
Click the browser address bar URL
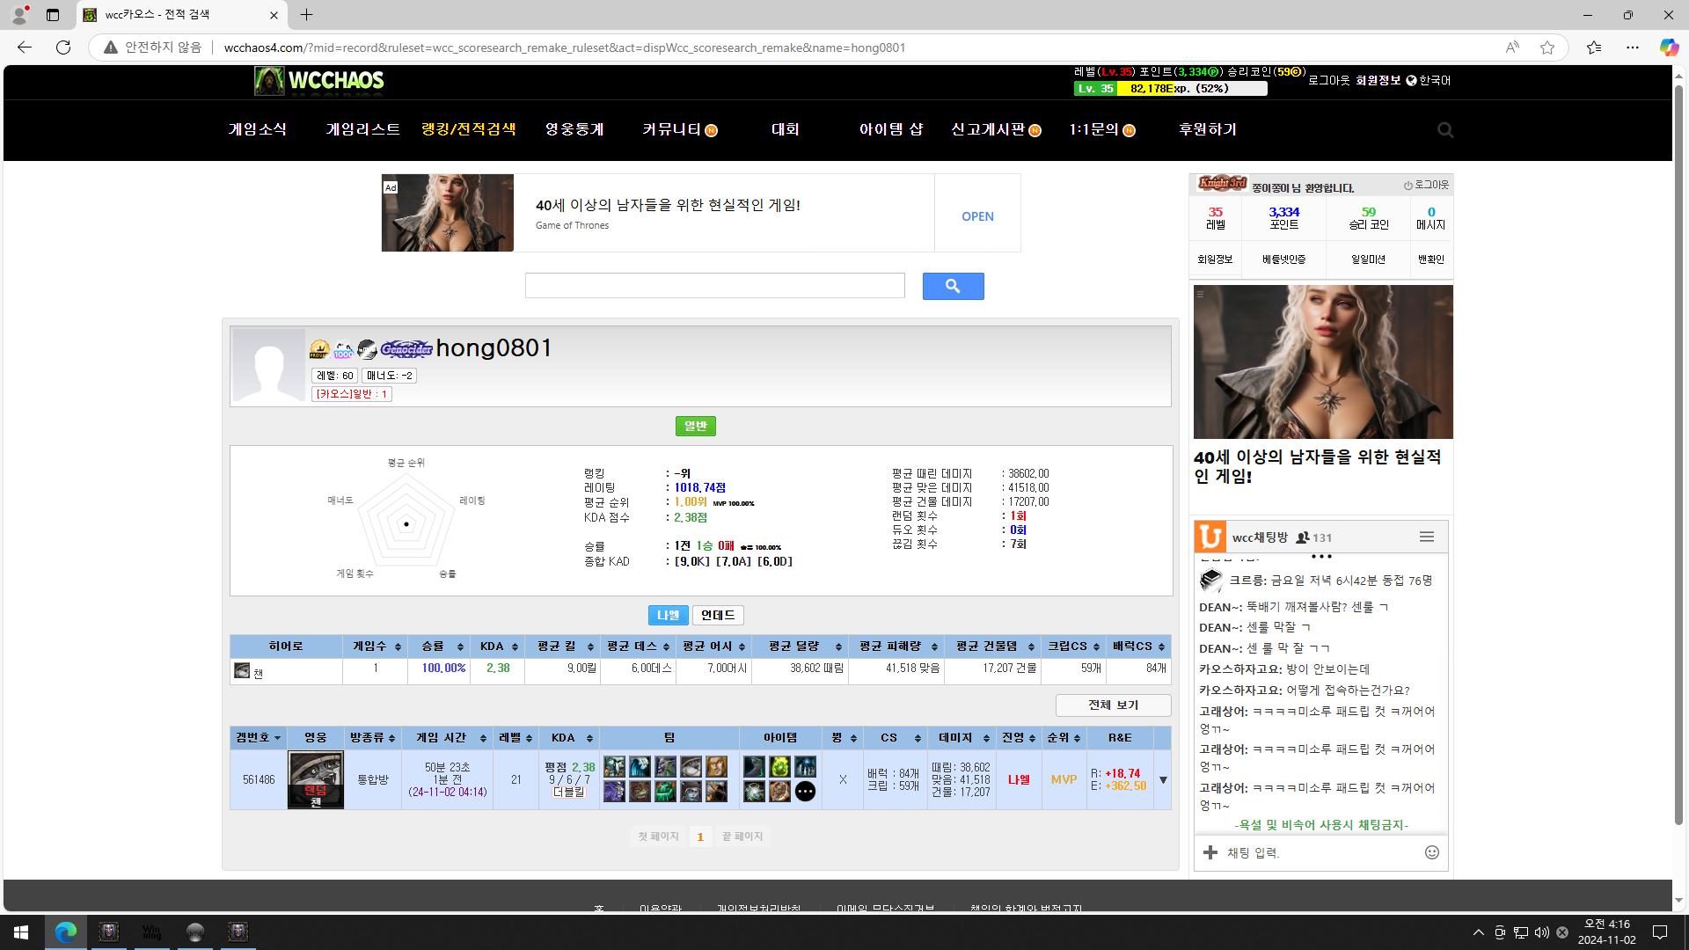[565, 47]
